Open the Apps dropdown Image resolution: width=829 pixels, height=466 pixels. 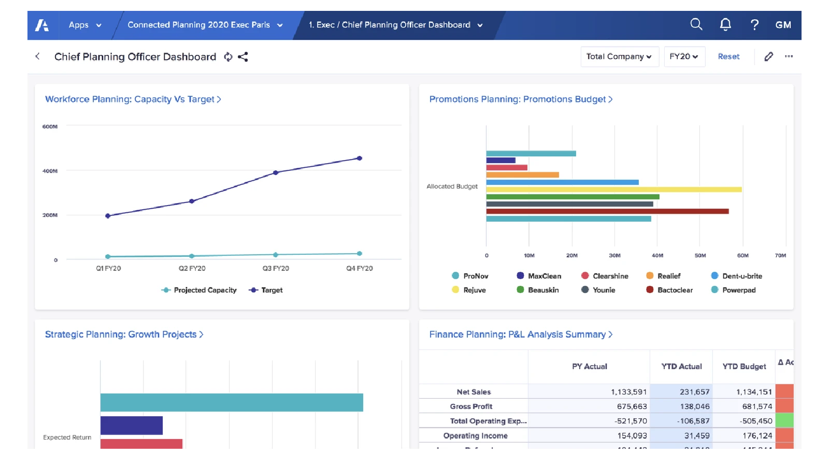85,24
